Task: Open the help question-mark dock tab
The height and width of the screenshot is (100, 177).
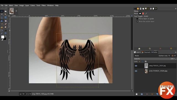Action: (x=156, y=9)
